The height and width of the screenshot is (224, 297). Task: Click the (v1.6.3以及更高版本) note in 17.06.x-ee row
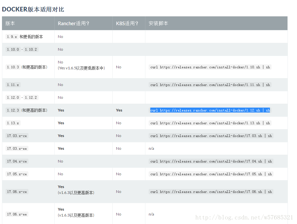click(x=76, y=215)
